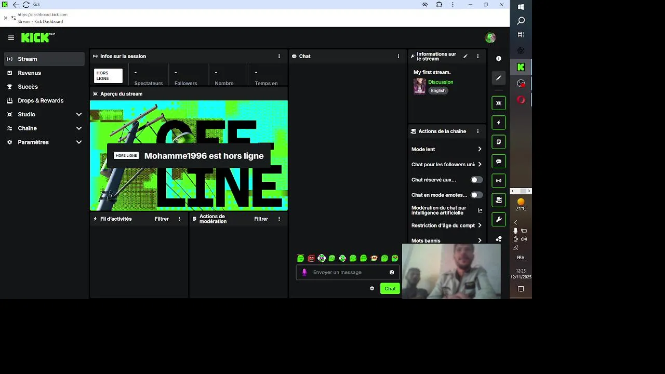Click the purple microphone icon in chat input
The height and width of the screenshot is (374, 665).
pos(304,272)
